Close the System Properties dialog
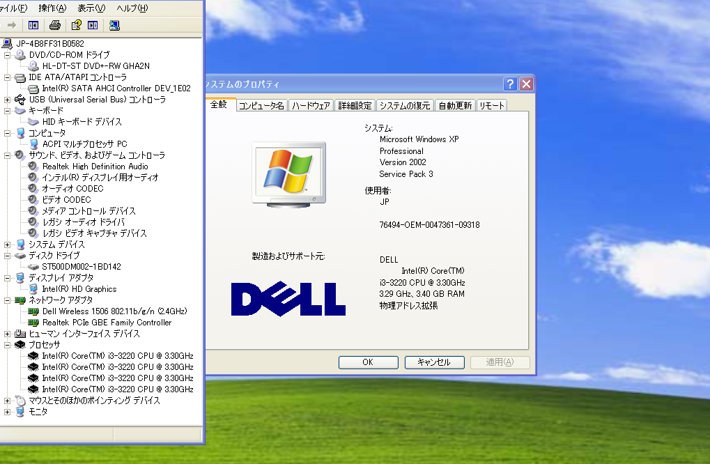Screen dimensions: 710x464 526,84
